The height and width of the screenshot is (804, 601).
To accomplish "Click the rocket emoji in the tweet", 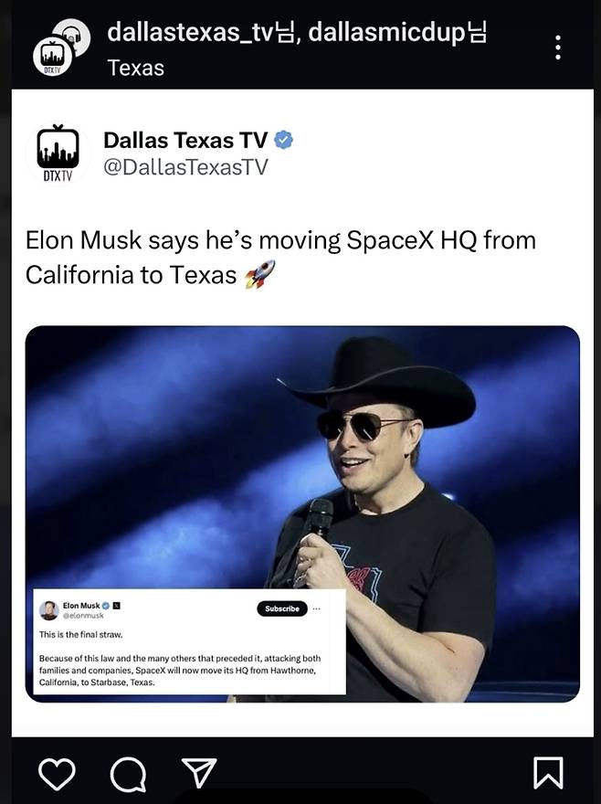I will click(x=259, y=274).
